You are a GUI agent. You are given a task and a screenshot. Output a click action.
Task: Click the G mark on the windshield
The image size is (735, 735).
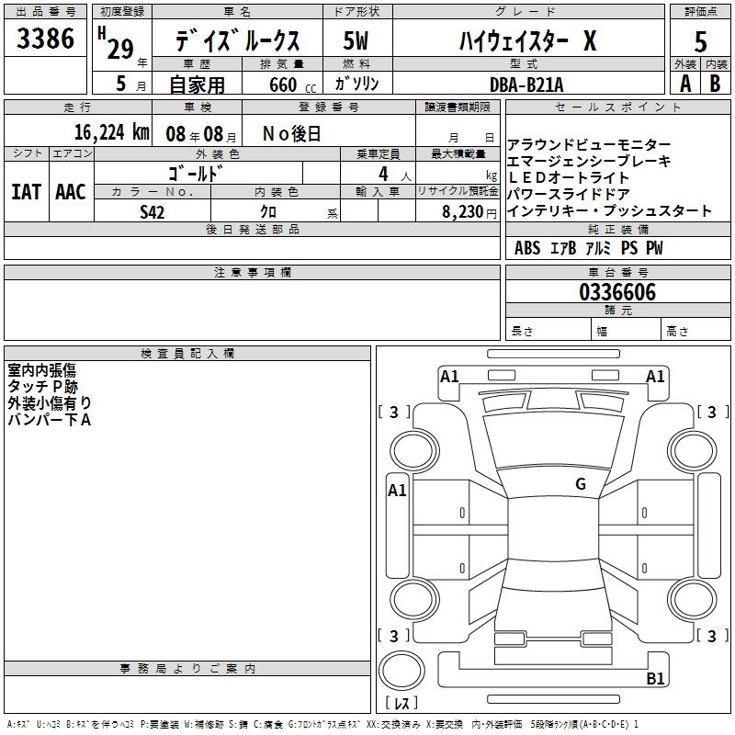coord(581,484)
